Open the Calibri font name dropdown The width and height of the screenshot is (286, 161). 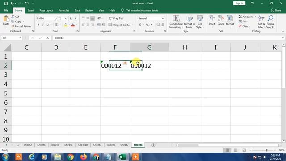point(55,18)
